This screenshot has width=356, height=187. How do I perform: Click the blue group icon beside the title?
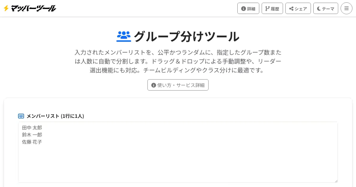(124, 36)
